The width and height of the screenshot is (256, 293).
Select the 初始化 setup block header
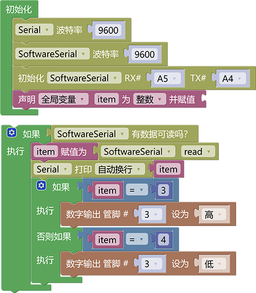18,9
